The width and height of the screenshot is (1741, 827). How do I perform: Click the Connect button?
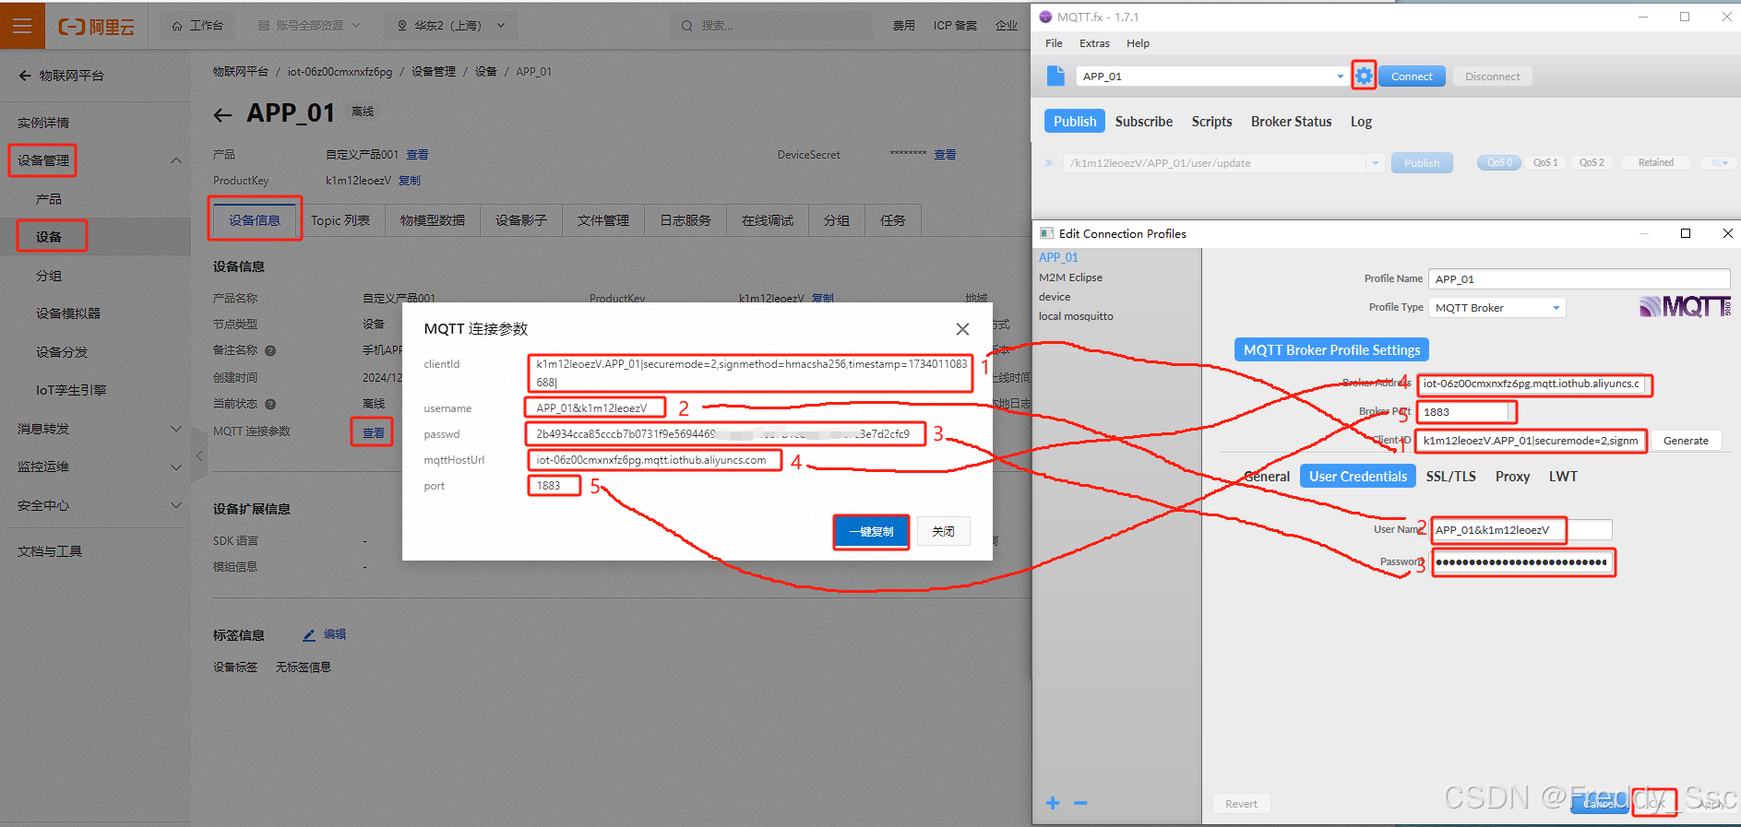1412,77
